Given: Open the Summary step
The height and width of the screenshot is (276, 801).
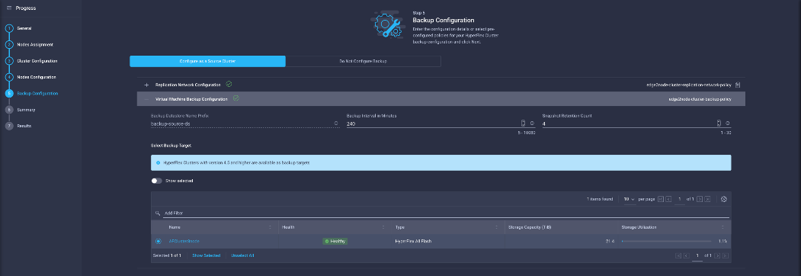Looking at the screenshot, I should (26, 110).
